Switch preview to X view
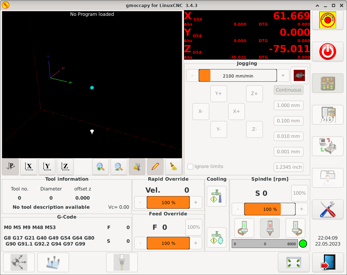The width and height of the screenshot is (347, 275). pos(28,167)
